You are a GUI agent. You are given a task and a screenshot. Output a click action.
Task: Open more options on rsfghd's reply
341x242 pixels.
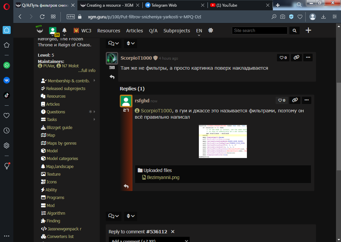pos(307,100)
